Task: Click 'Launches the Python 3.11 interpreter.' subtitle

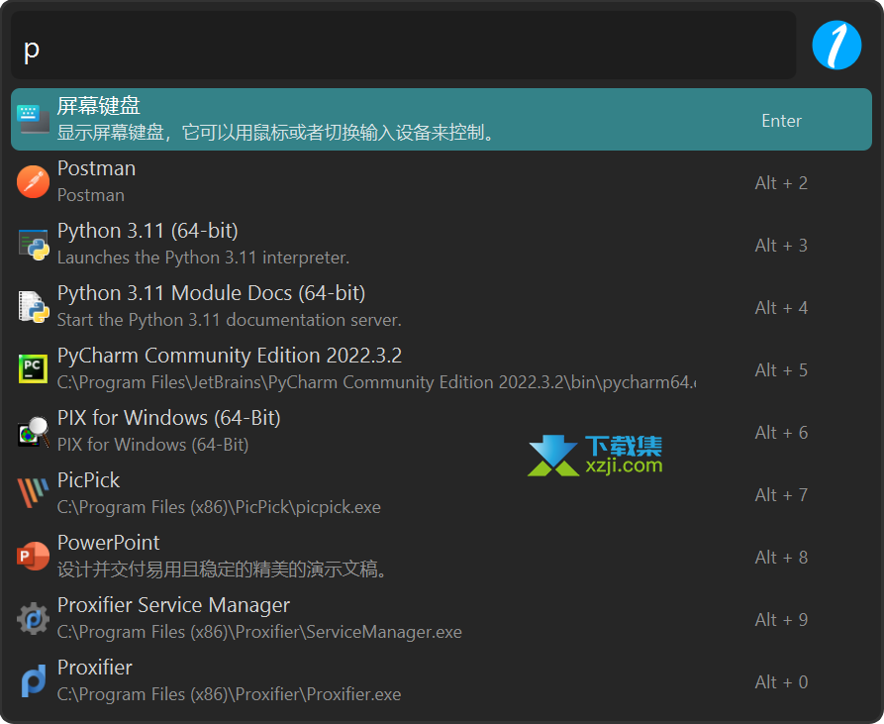Action: 204,258
